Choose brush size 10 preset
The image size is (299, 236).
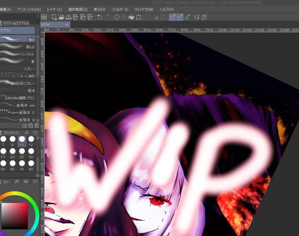(22, 141)
